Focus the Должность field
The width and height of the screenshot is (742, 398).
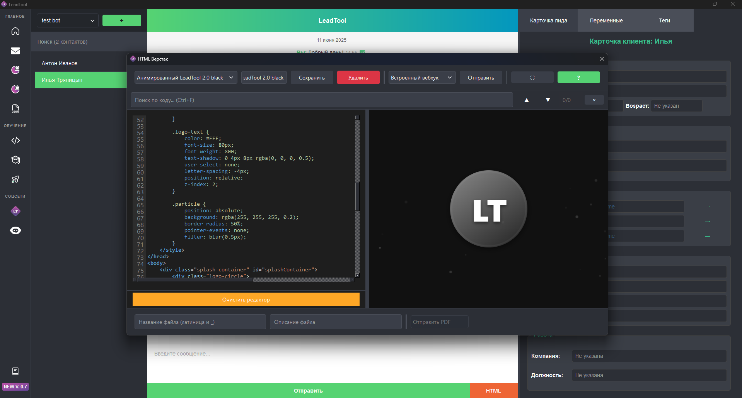pyautogui.click(x=649, y=375)
